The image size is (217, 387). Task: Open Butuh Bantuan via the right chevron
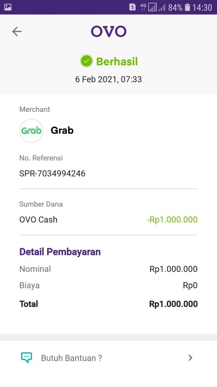[x=191, y=358]
